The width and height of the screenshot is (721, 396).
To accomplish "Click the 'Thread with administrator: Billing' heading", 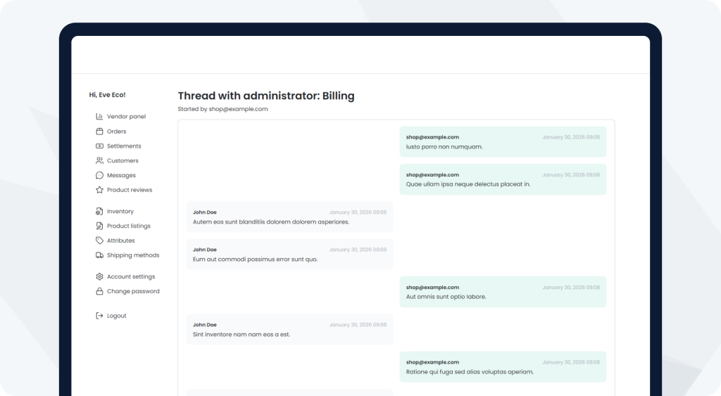I will click(x=266, y=96).
